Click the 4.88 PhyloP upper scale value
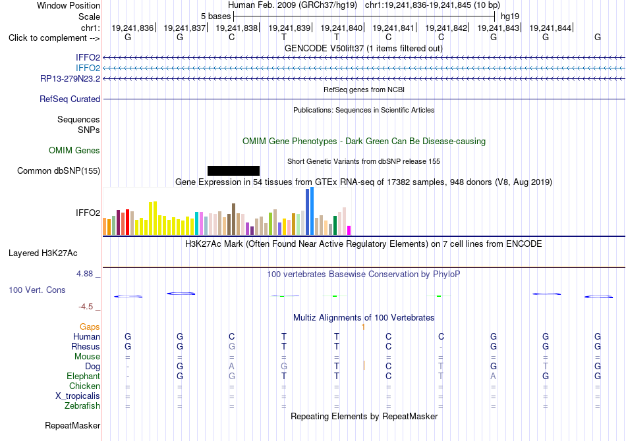Viewport: 626px width, 441px height. [84, 274]
